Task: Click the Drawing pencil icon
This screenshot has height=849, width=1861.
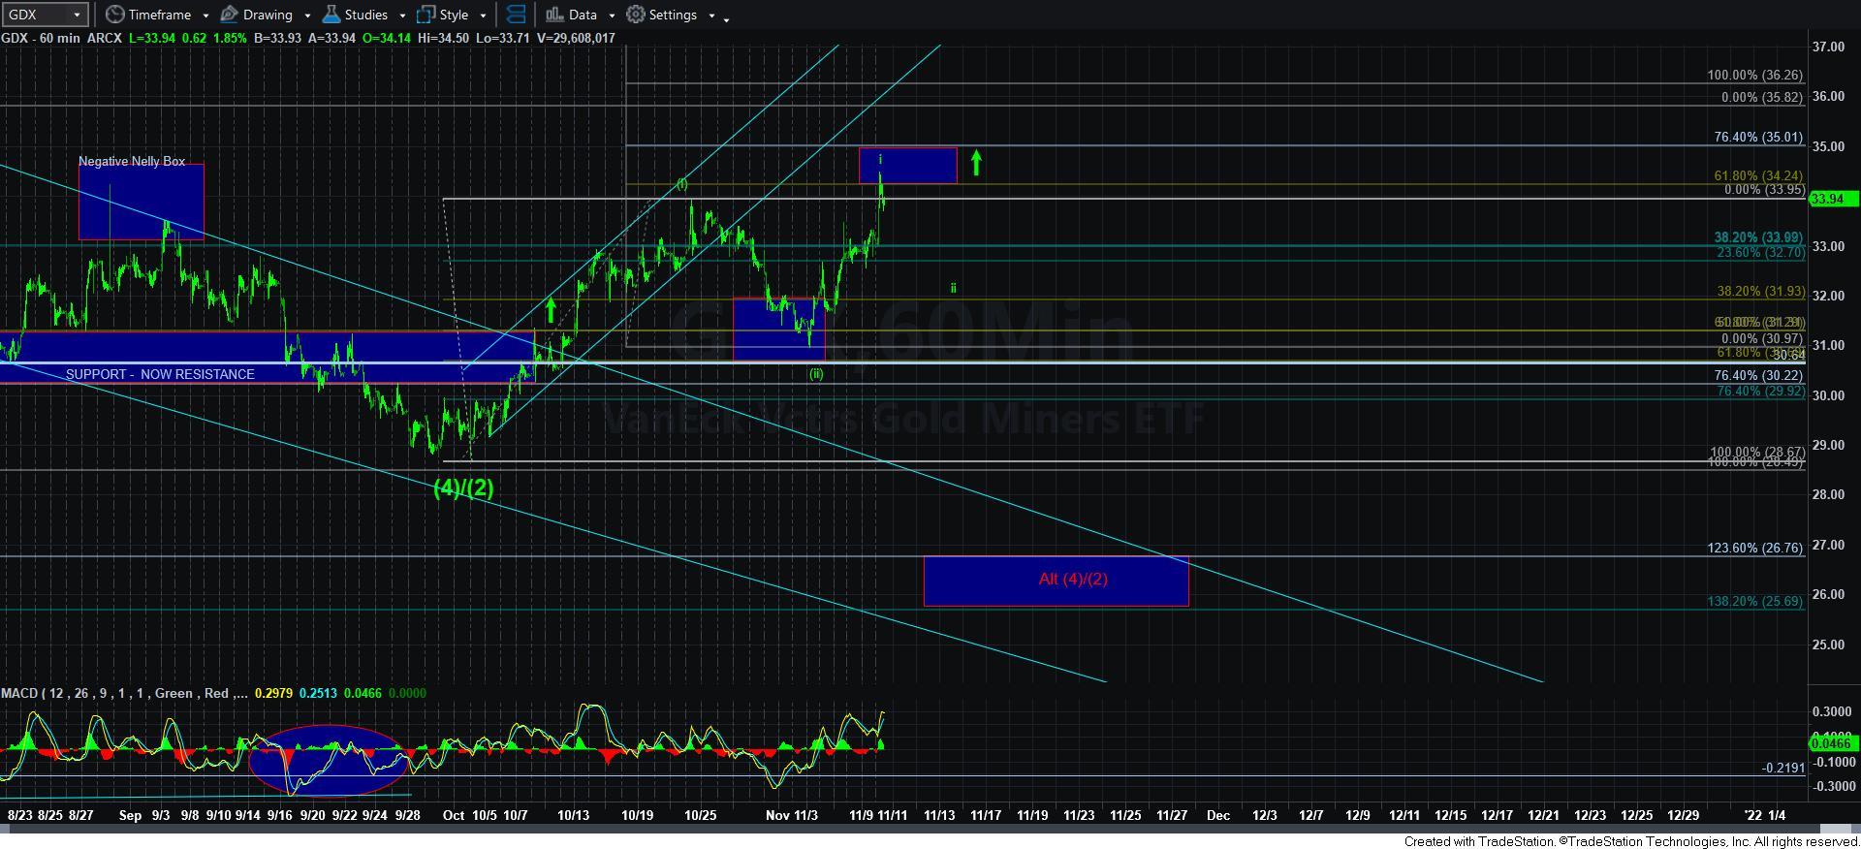Action: (x=230, y=15)
